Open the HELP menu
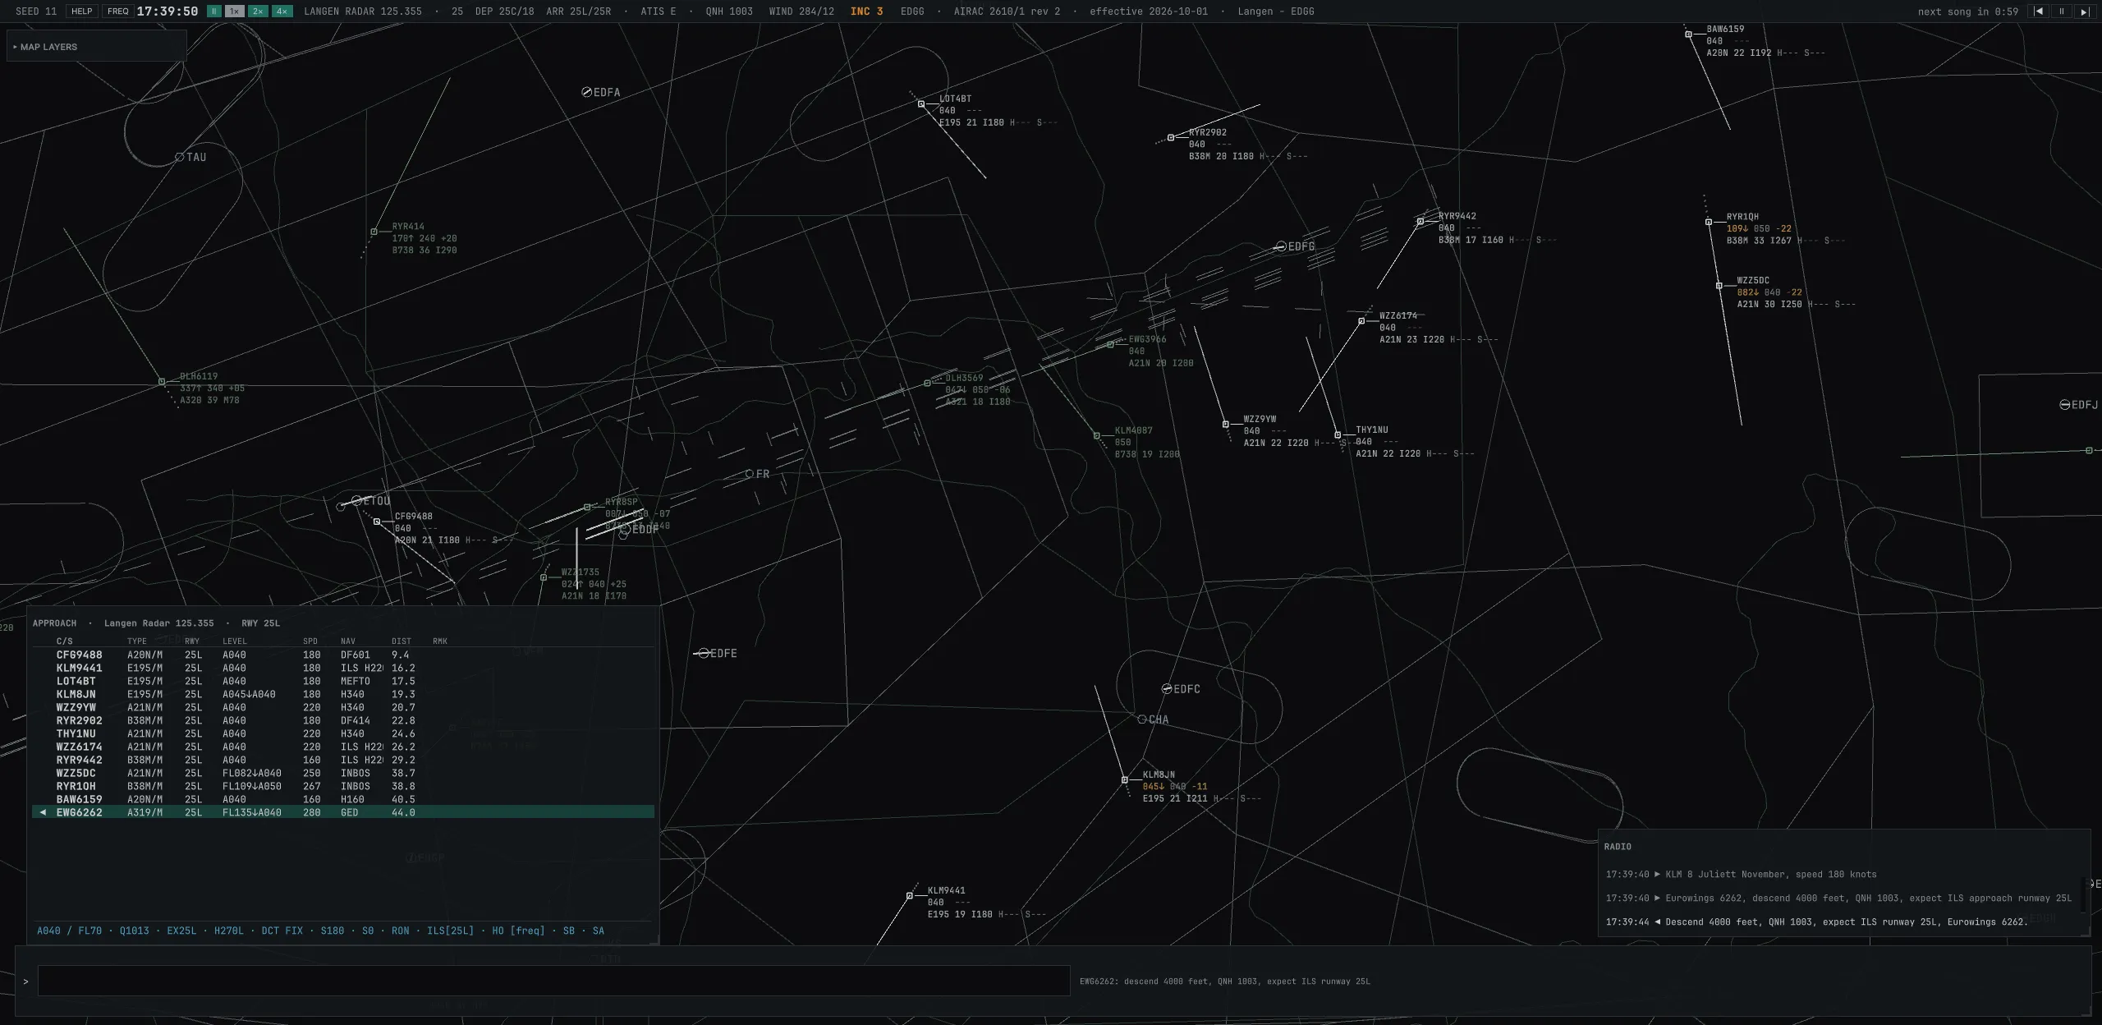Image resolution: width=2102 pixels, height=1025 pixels. (82, 11)
